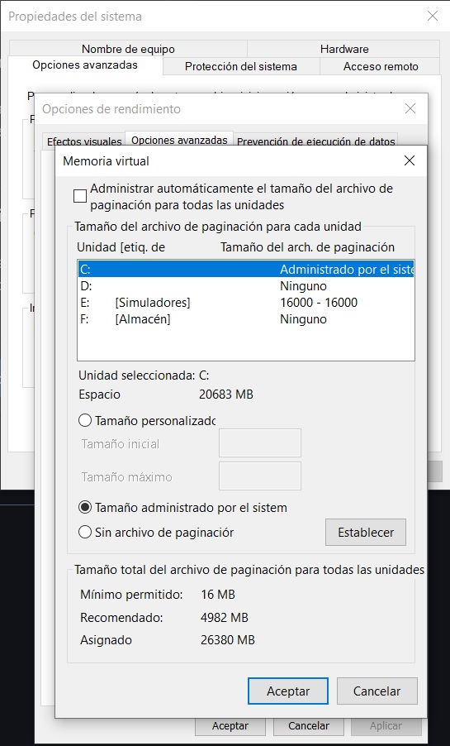Switch to Efectos visuales tab
Image resolution: width=450 pixels, height=746 pixels.
point(84,141)
